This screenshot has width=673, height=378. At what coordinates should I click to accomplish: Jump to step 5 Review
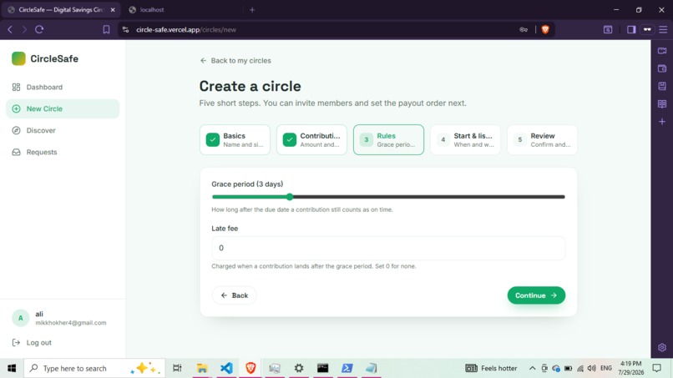pos(542,140)
